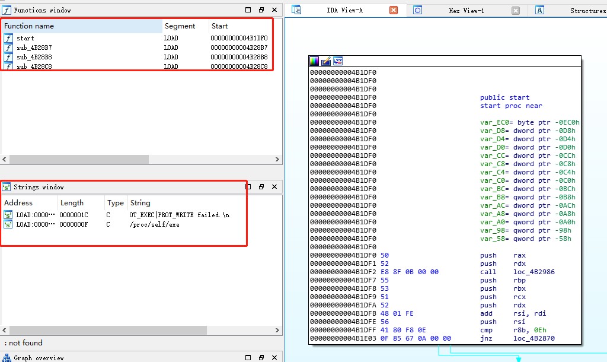Select the start function in list
607x362 pixels.
pyautogui.click(x=25, y=38)
